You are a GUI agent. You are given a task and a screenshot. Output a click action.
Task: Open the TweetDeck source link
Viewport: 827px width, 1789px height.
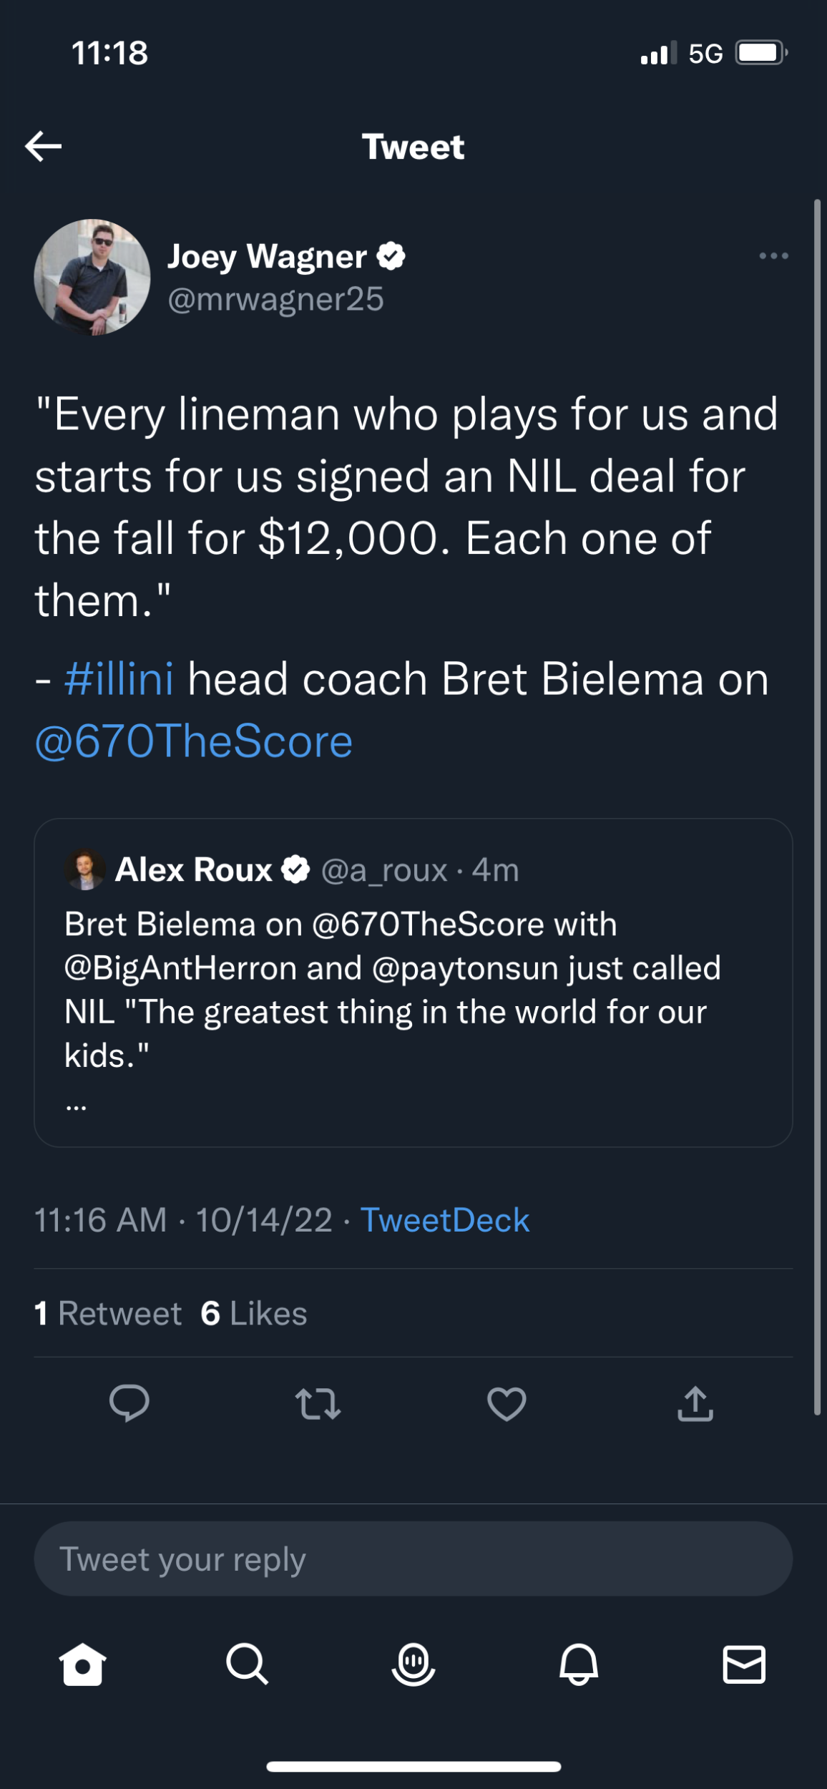tap(444, 1220)
